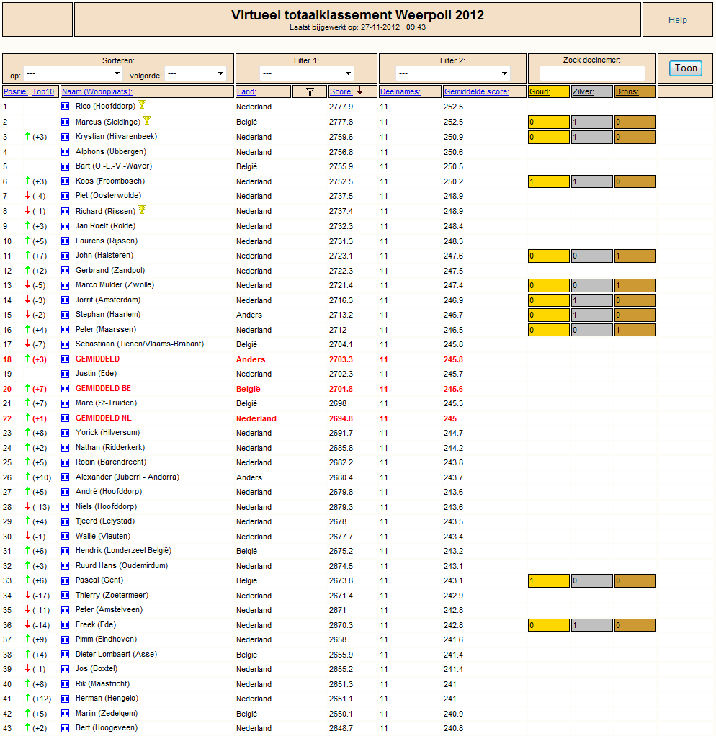716x736 pixels.
Task: Click the detail icon for Freek (Ede)
Action: pyautogui.click(x=66, y=625)
